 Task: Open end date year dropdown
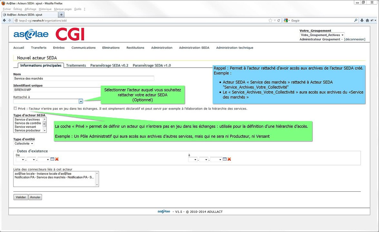216,159
